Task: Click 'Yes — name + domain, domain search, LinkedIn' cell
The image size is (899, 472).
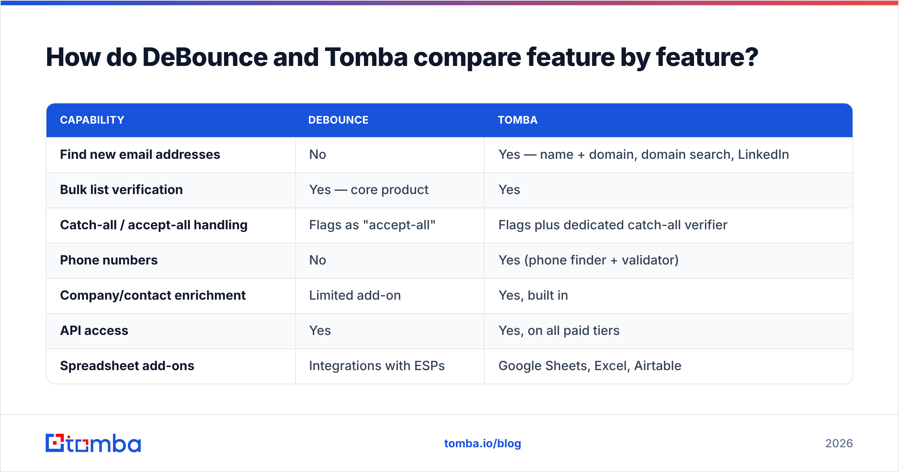Action: (644, 154)
